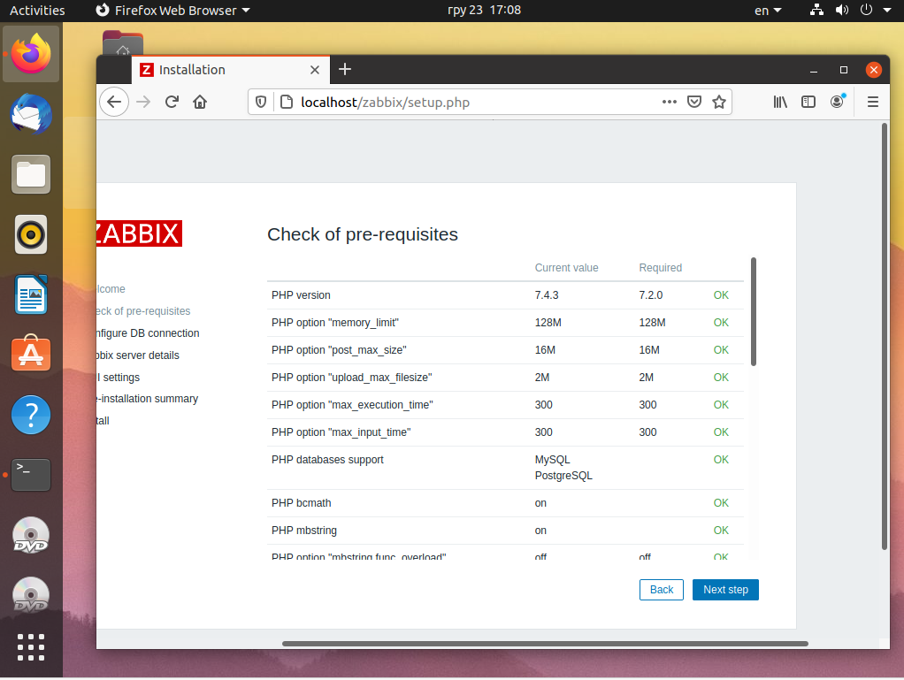This screenshot has height=680, width=904.
Task: Click the 'PHP mbstring' row label
Action: point(304,531)
